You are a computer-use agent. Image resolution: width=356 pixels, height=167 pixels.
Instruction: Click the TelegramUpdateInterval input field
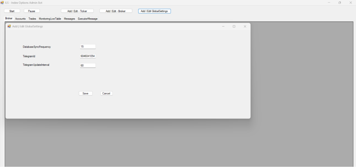(x=88, y=66)
